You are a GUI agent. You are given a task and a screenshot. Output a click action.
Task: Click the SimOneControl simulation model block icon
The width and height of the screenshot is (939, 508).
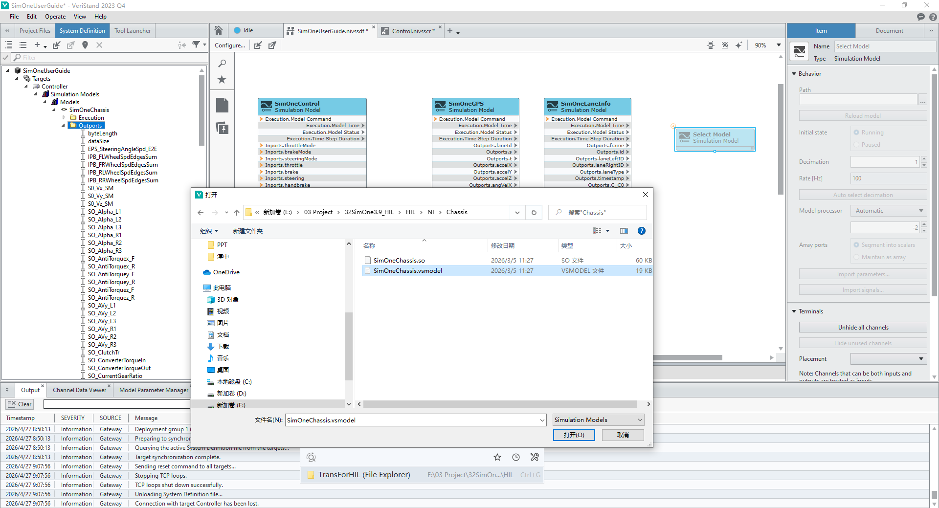(x=267, y=107)
